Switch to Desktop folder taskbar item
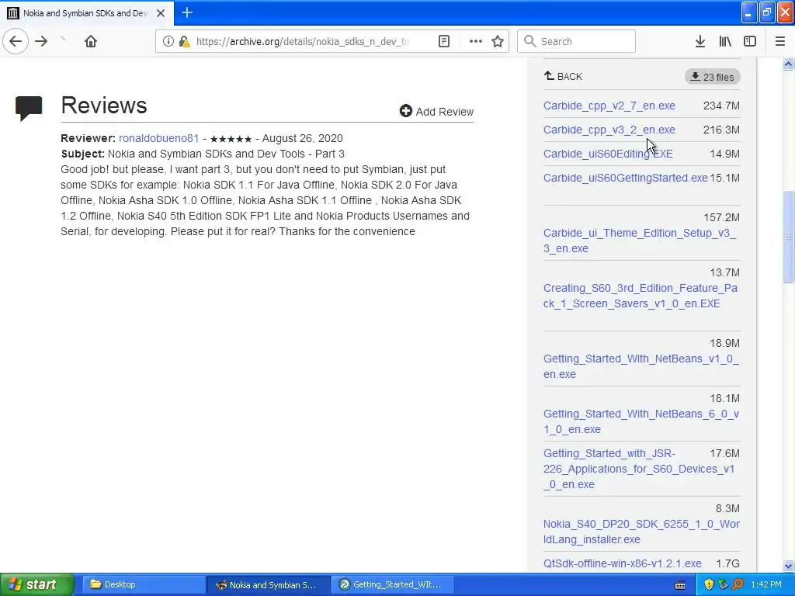The height and width of the screenshot is (596, 795). (144, 584)
